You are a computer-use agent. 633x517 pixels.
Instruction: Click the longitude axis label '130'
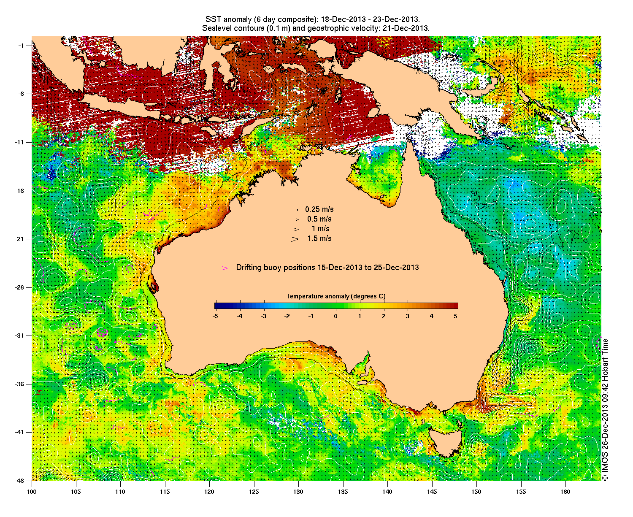tap(298, 492)
